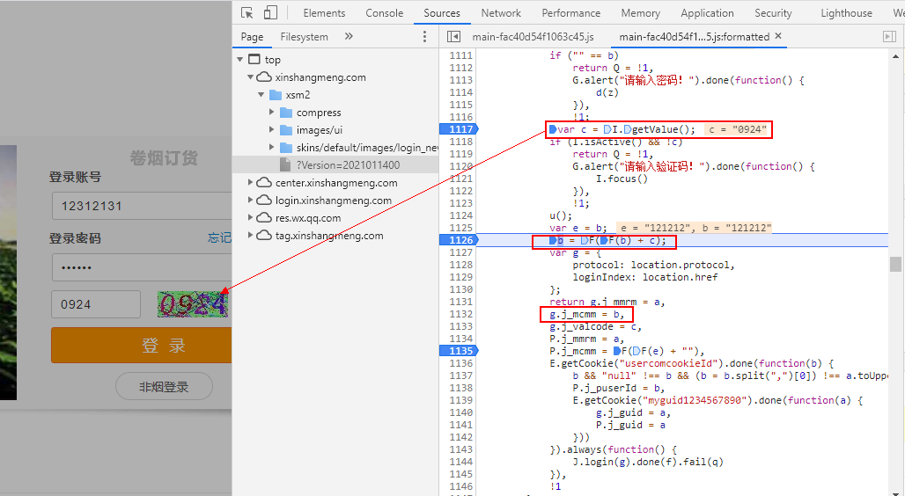
Task: Click the 非烟登录 button
Action: [x=164, y=386]
